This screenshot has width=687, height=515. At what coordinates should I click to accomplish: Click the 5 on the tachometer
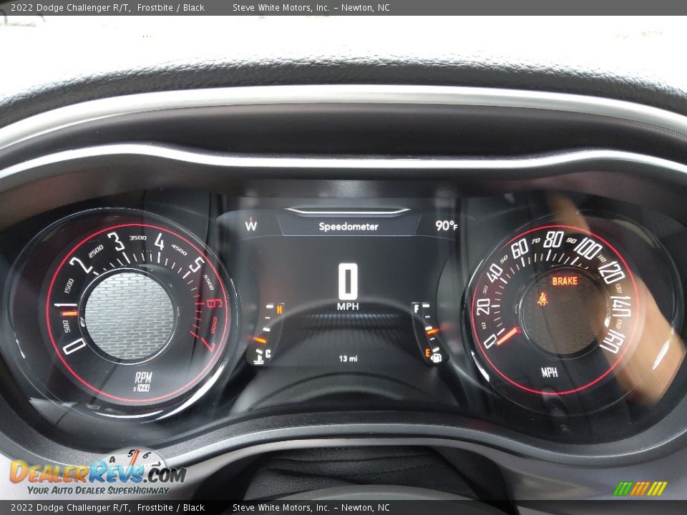click(197, 264)
